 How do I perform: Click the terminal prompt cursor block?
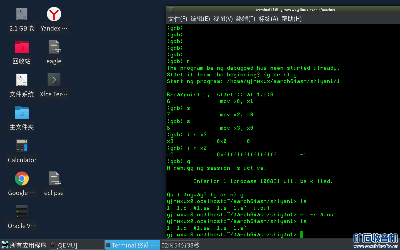click(x=302, y=234)
